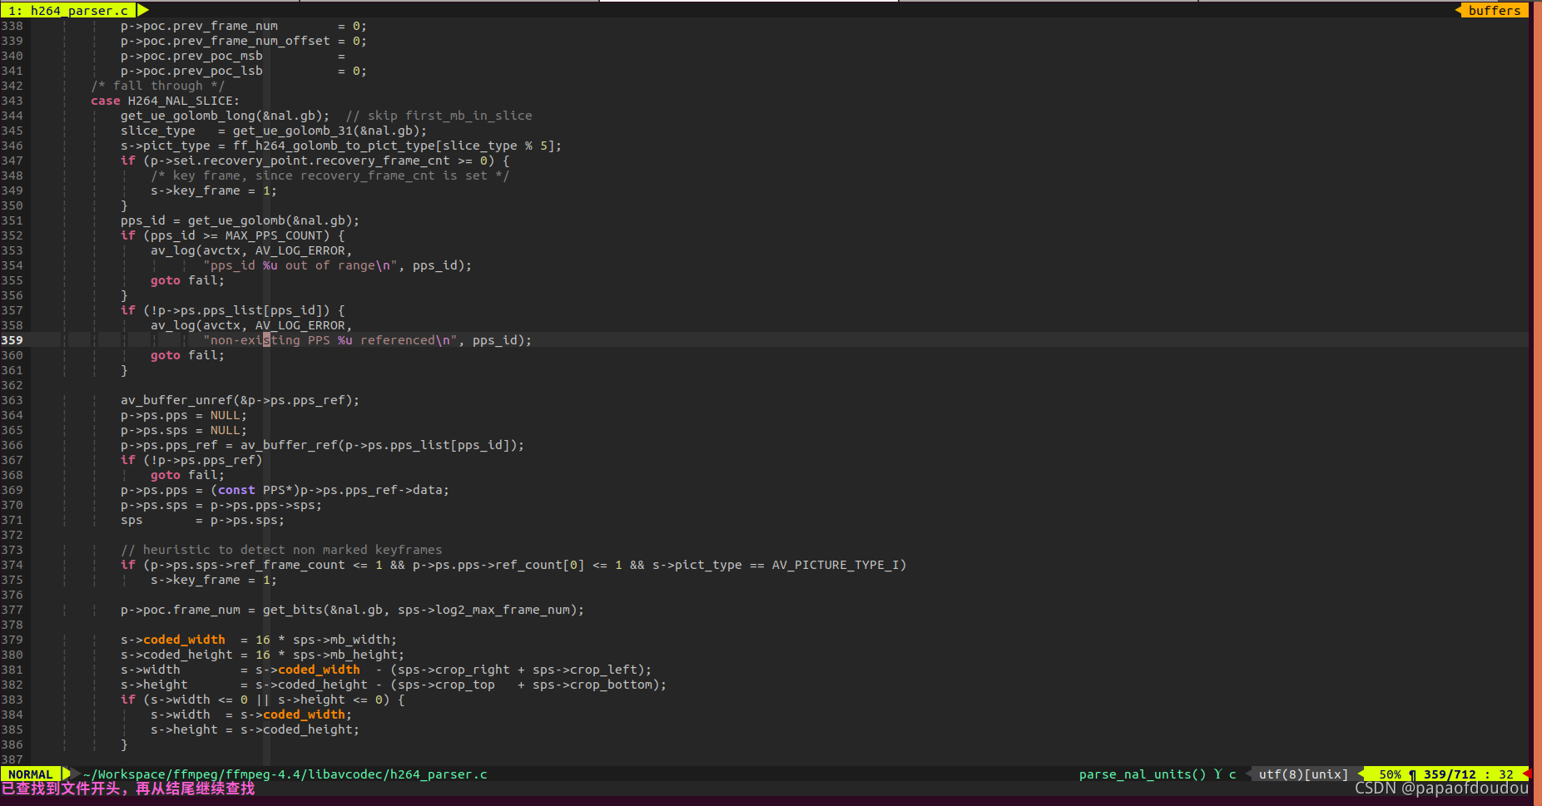Click the utf(8)[unix] encoding indicator
This screenshot has height=806, width=1542.
[x=1303, y=774]
